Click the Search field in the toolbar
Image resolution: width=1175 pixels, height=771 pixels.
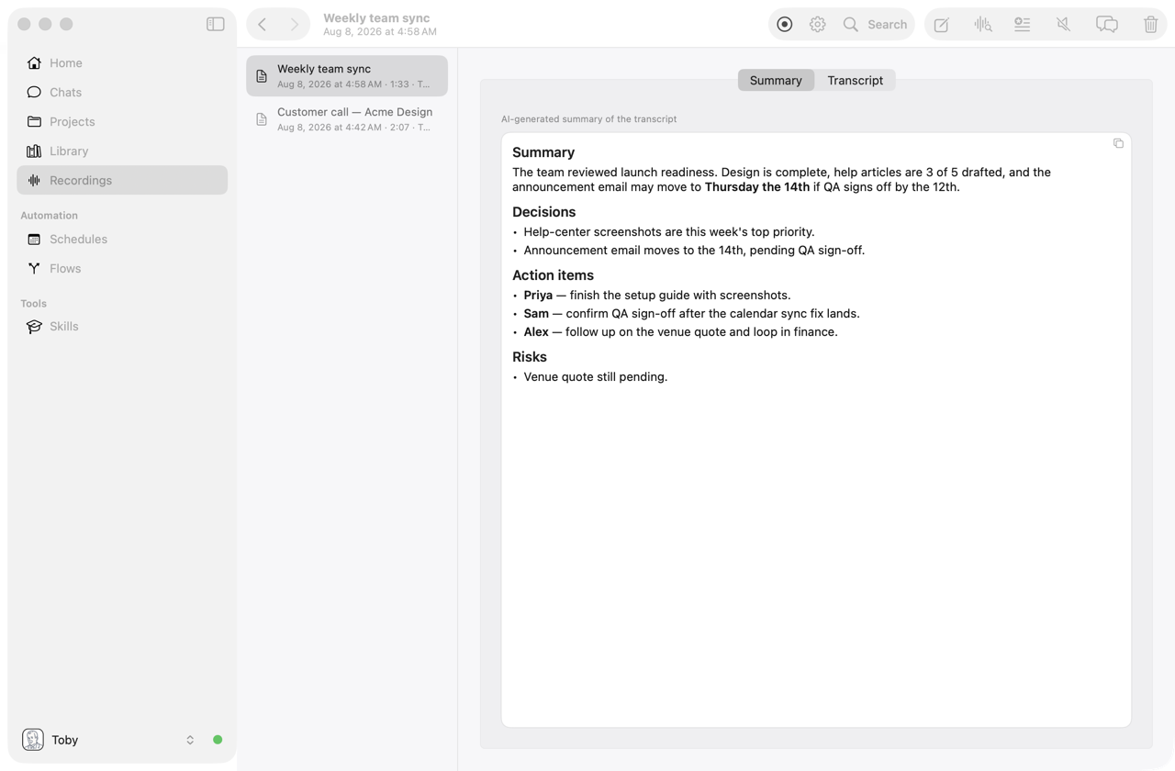[x=876, y=25]
